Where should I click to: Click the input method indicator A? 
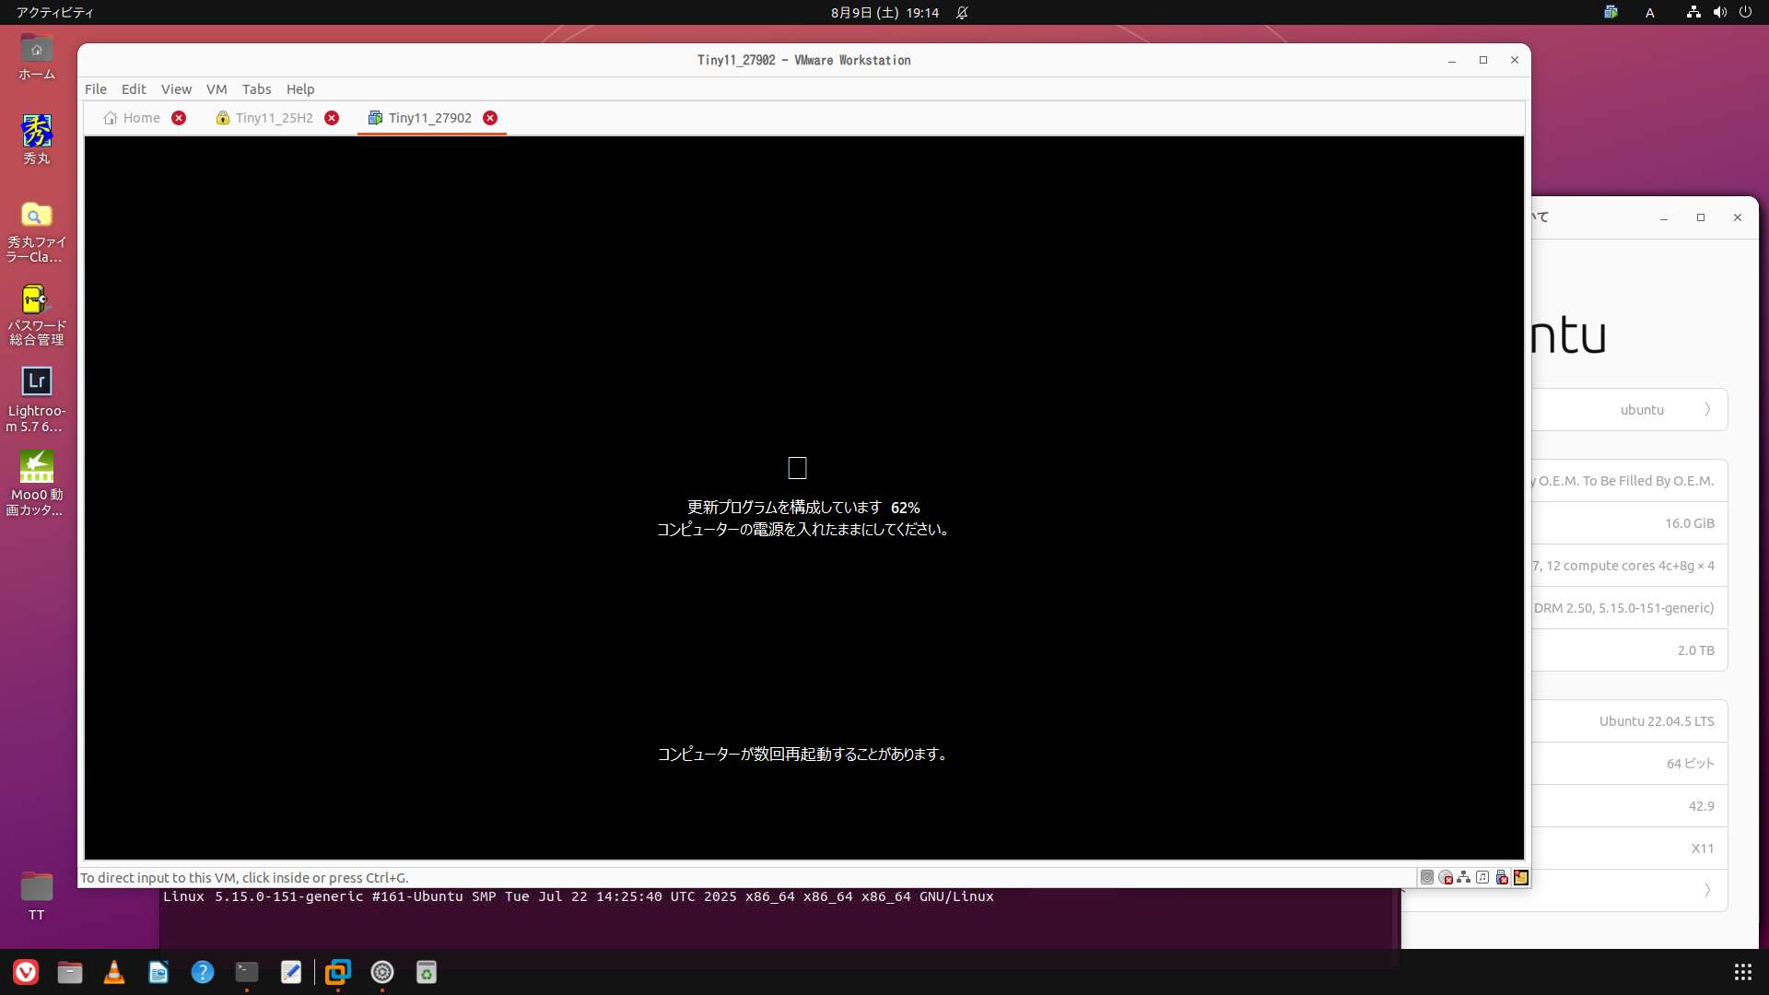click(x=1650, y=13)
